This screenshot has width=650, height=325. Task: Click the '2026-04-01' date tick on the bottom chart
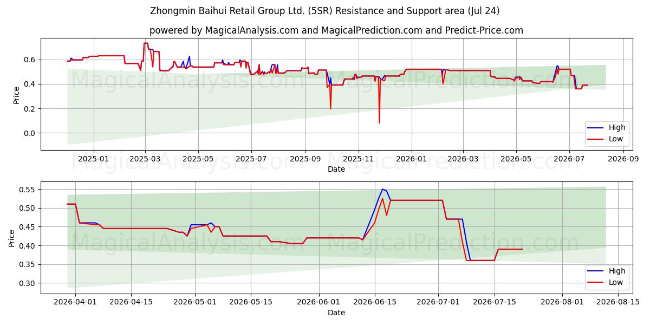click(x=75, y=302)
